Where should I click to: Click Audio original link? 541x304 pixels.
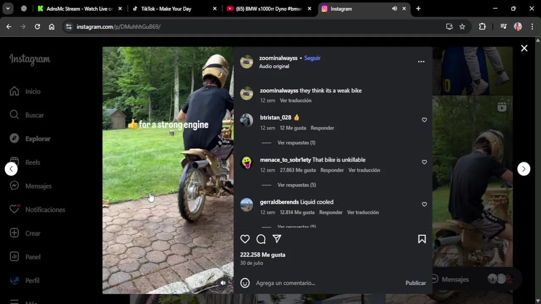point(274,66)
